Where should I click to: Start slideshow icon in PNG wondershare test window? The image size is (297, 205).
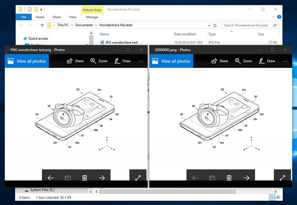tap(68, 178)
